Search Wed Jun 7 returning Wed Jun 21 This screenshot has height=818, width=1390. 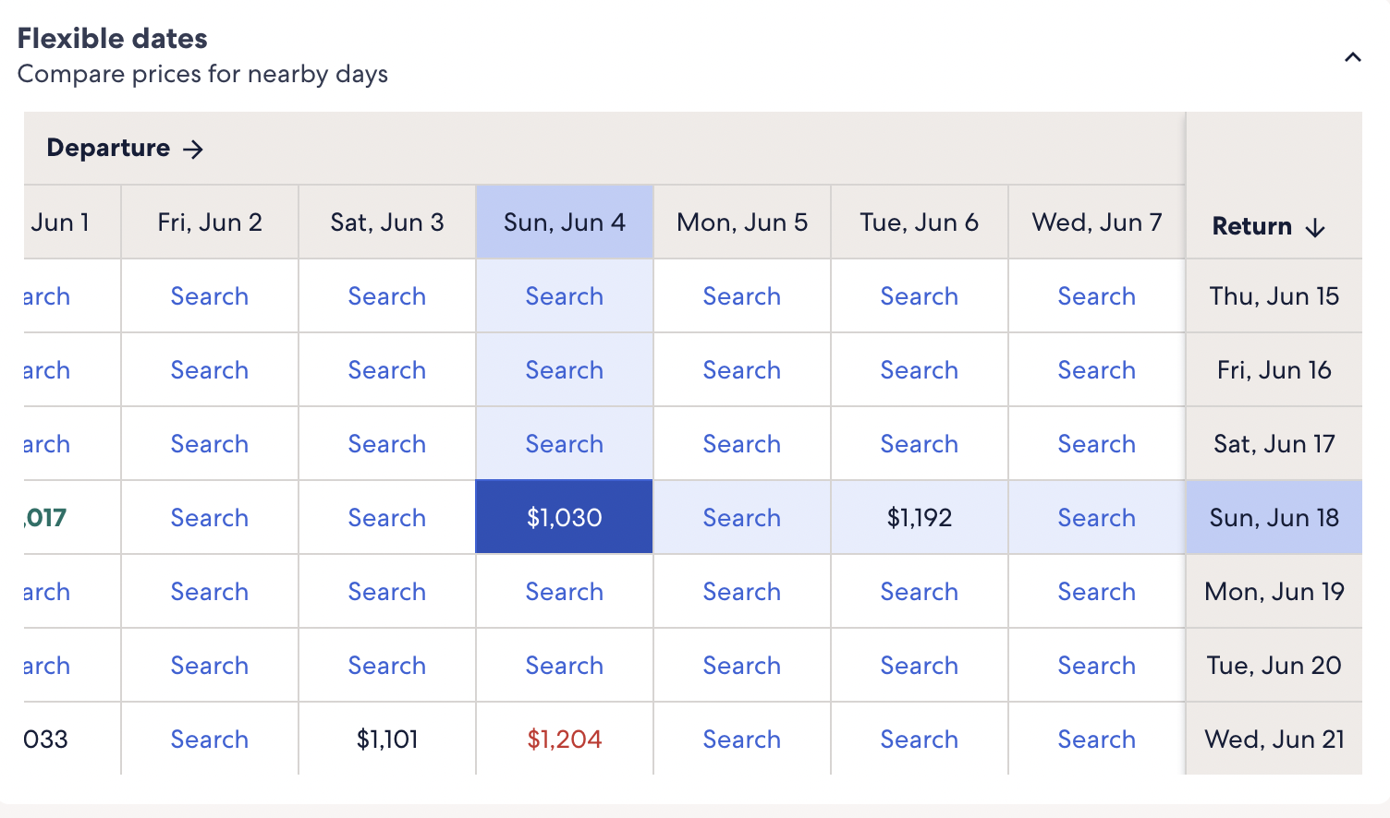click(x=1097, y=739)
